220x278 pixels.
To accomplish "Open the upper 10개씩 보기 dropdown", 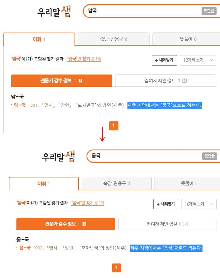I will tap(198, 60).
